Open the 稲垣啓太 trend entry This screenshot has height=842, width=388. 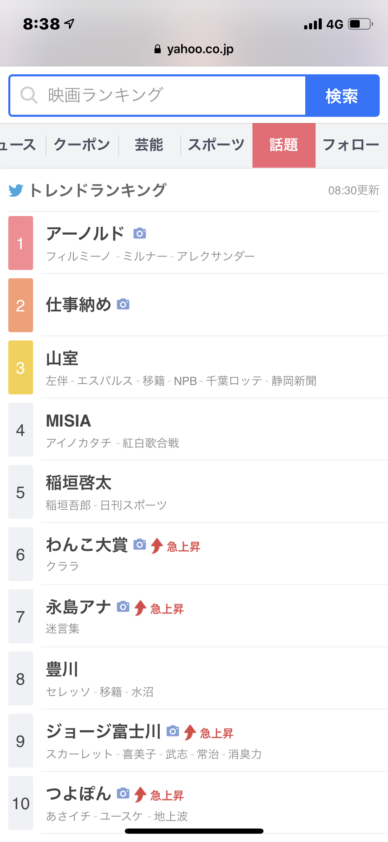(x=79, y=483)
